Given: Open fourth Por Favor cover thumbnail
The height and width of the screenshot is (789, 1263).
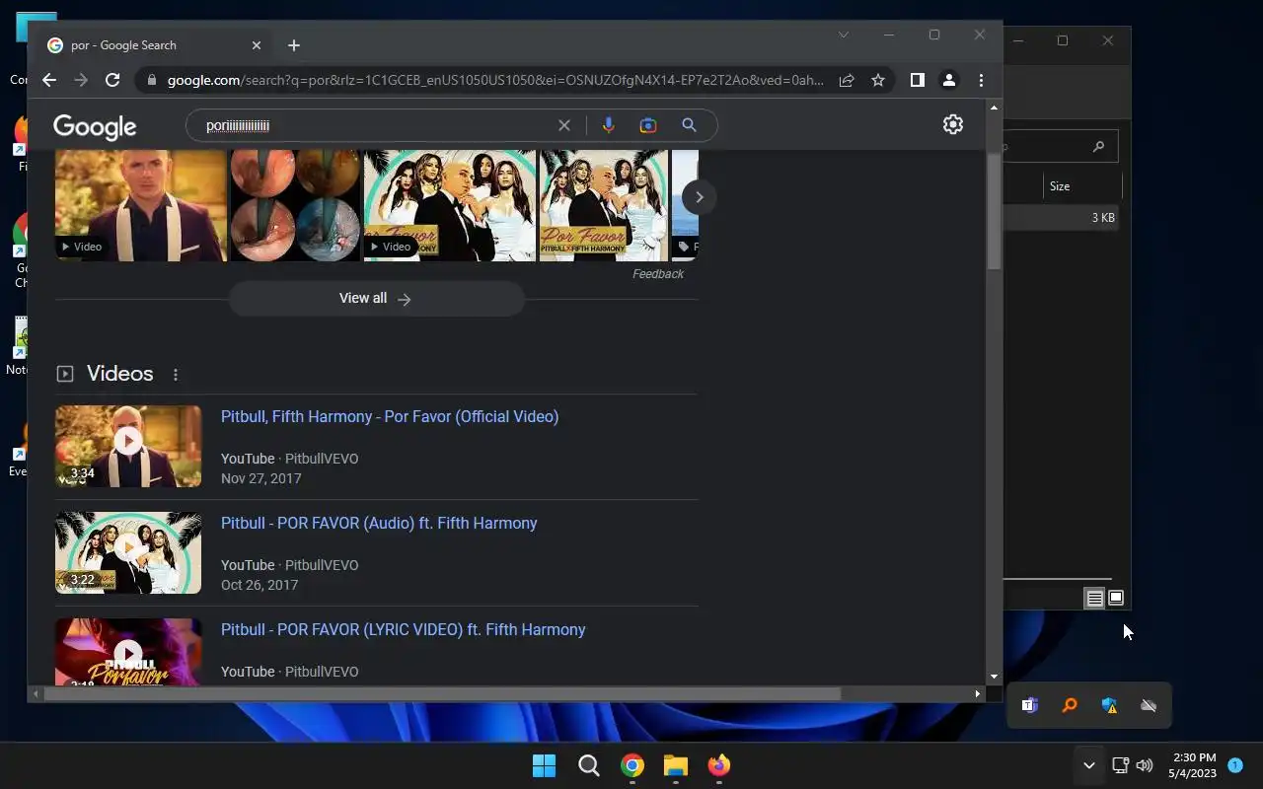Looking at the screenshot, I should (604, 205).
